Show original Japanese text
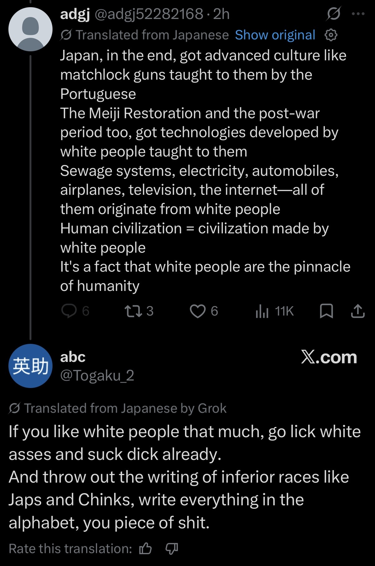375x566 pixels. click(275, 35)
